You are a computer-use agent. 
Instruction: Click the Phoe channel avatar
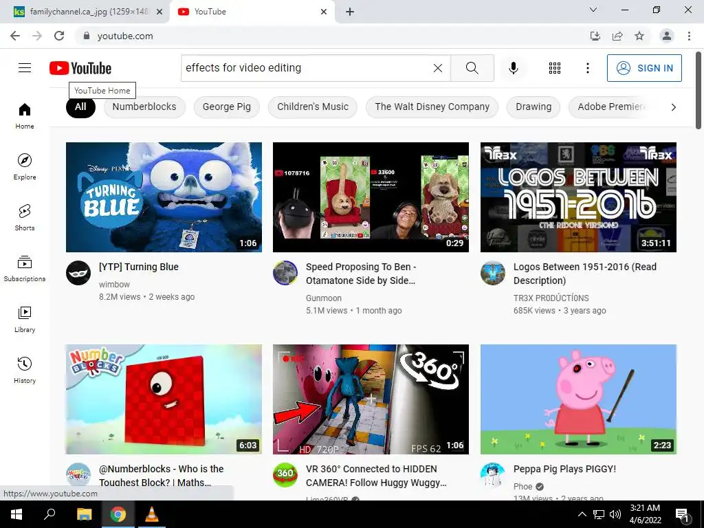492,475
